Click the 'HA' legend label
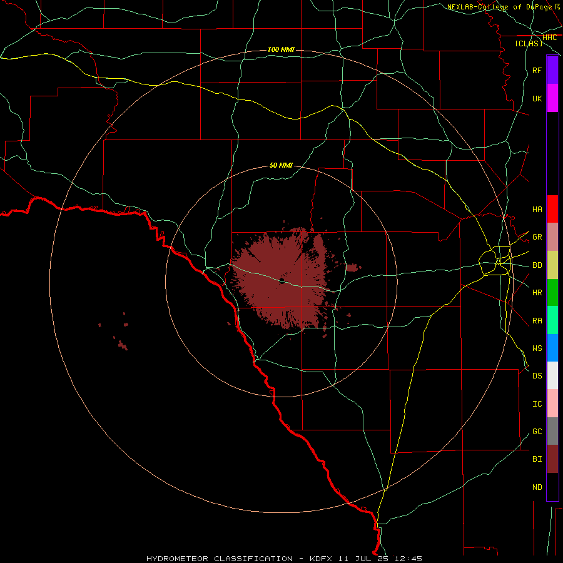Image resolution: width=563 pixels, height=563 pixels. click(x=537, y=210)
